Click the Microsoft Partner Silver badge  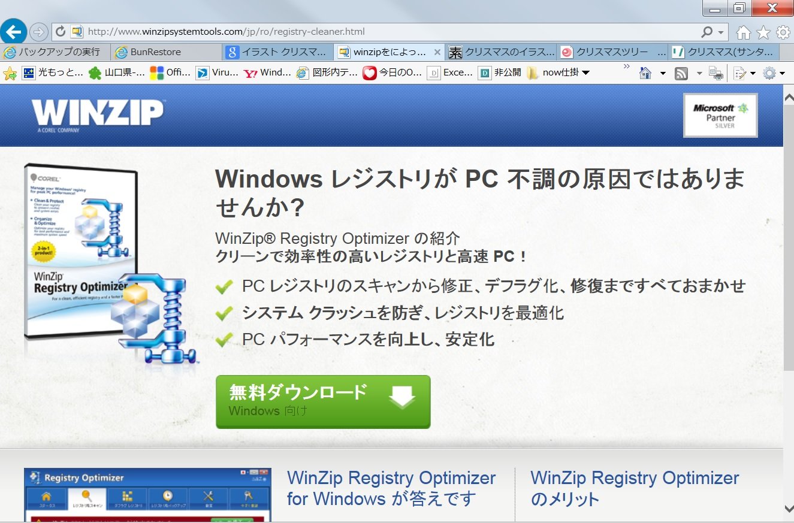720,116
